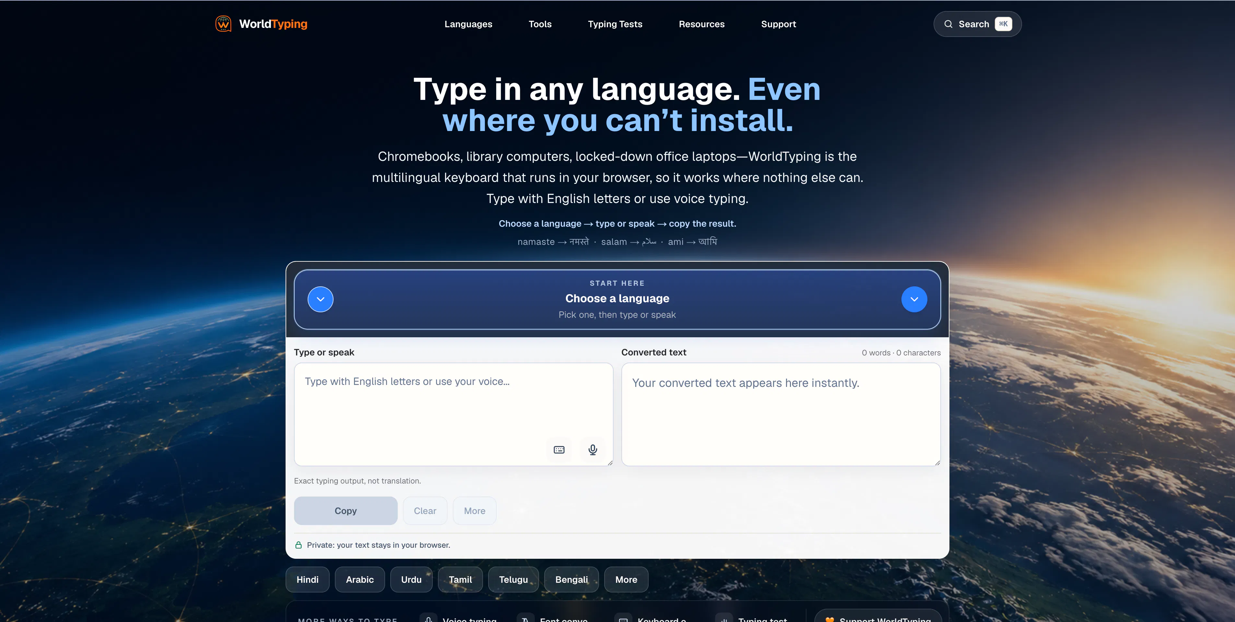1235x622 pixels.
Task: Select the Hindi language chip
Action: pyautogui.click(x=307, y=579)
